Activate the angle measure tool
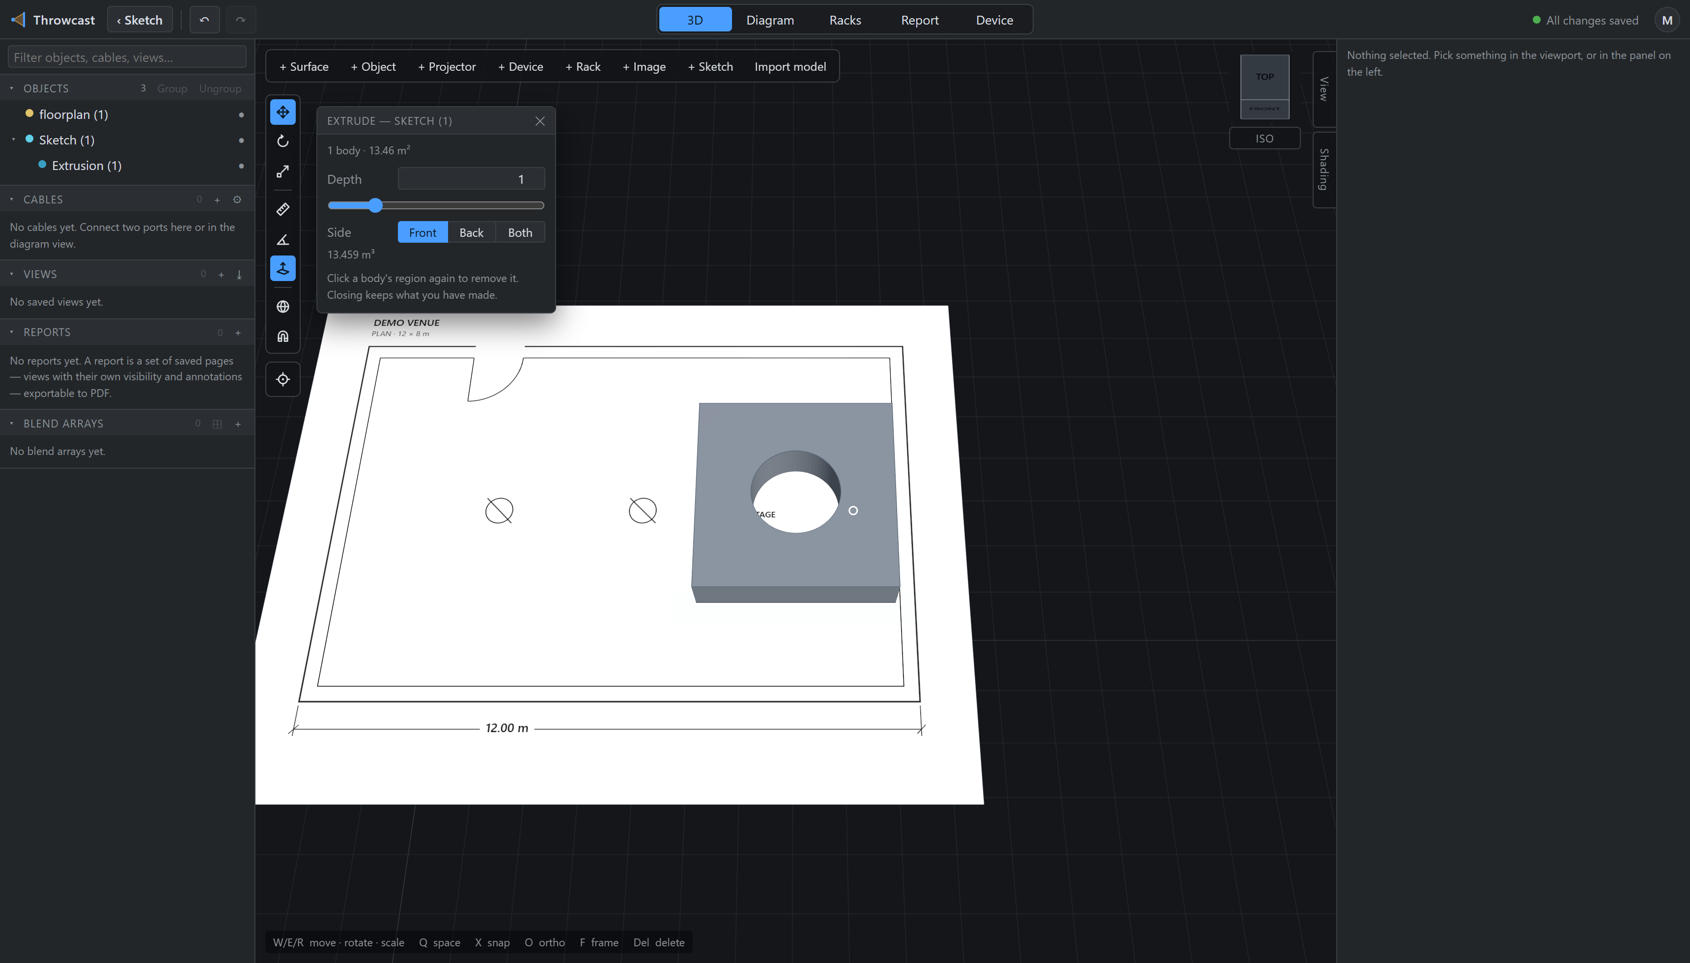The height and width of the screenshot is (963, 1690). 282,239
